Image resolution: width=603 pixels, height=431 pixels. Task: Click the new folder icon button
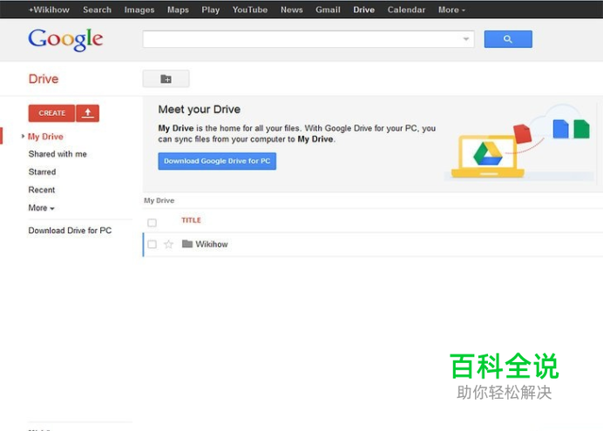coord(166,78)
